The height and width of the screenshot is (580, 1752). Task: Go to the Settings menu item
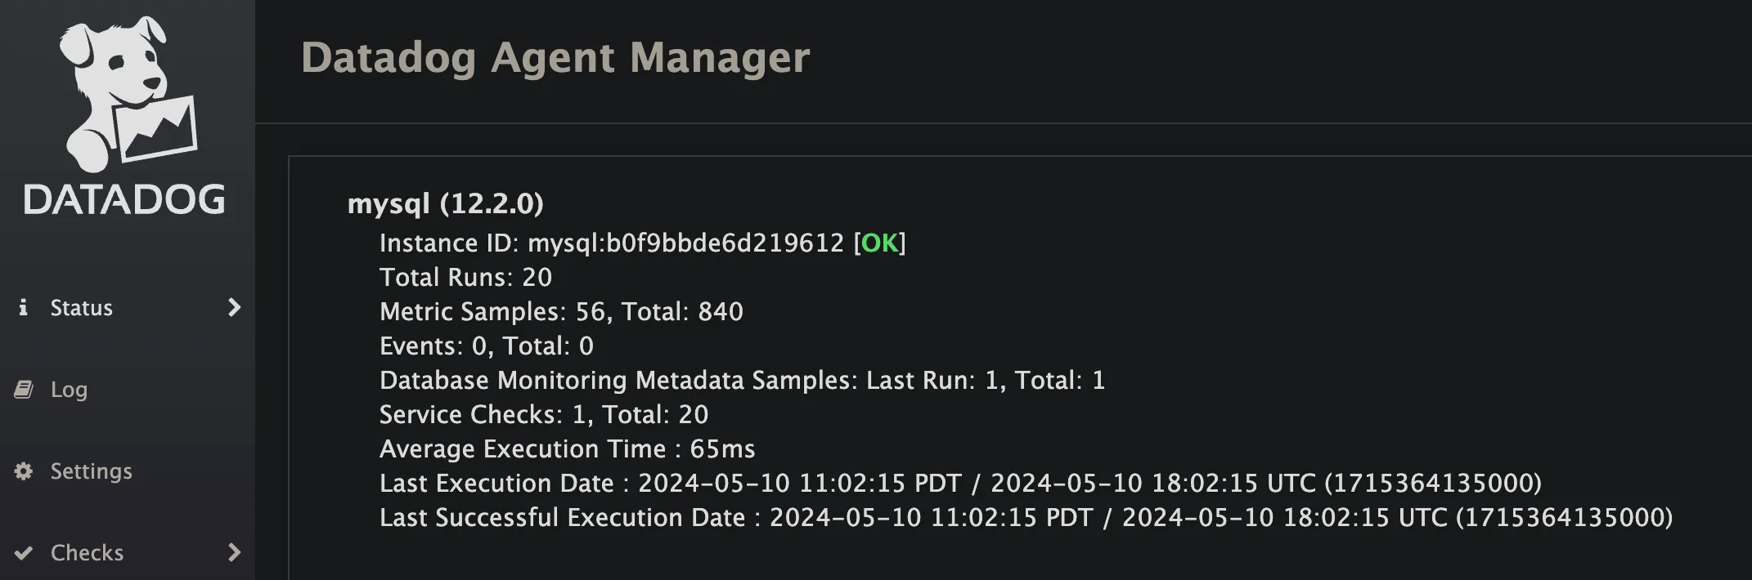click(91, 471)
